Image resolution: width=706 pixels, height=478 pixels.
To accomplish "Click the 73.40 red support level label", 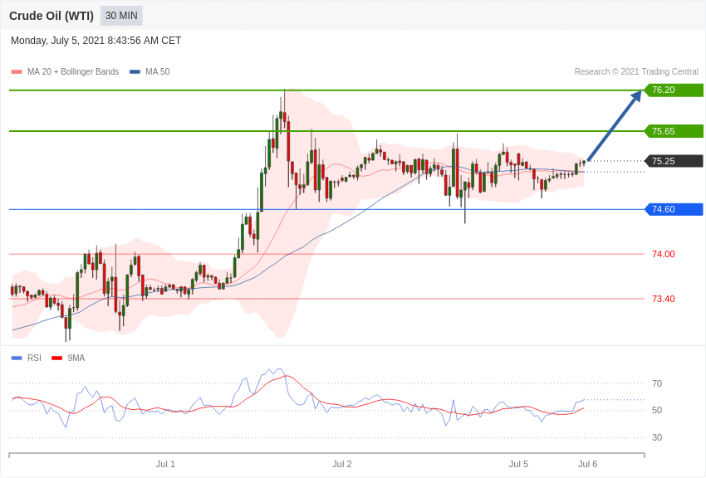I will click(664, 299).
